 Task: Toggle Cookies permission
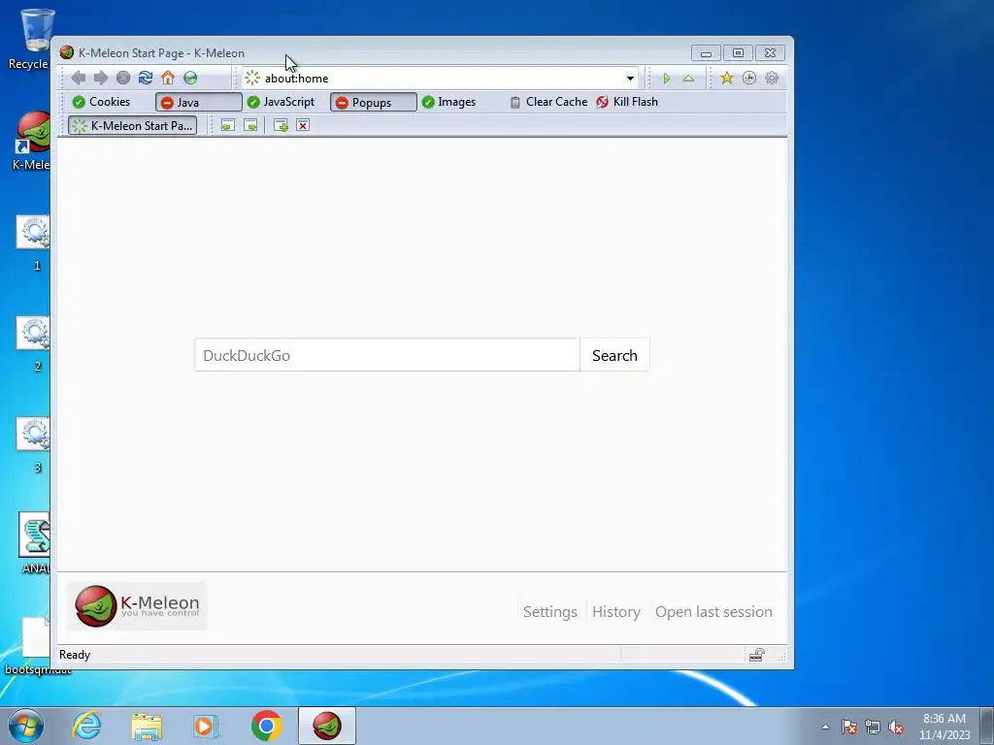101,102
